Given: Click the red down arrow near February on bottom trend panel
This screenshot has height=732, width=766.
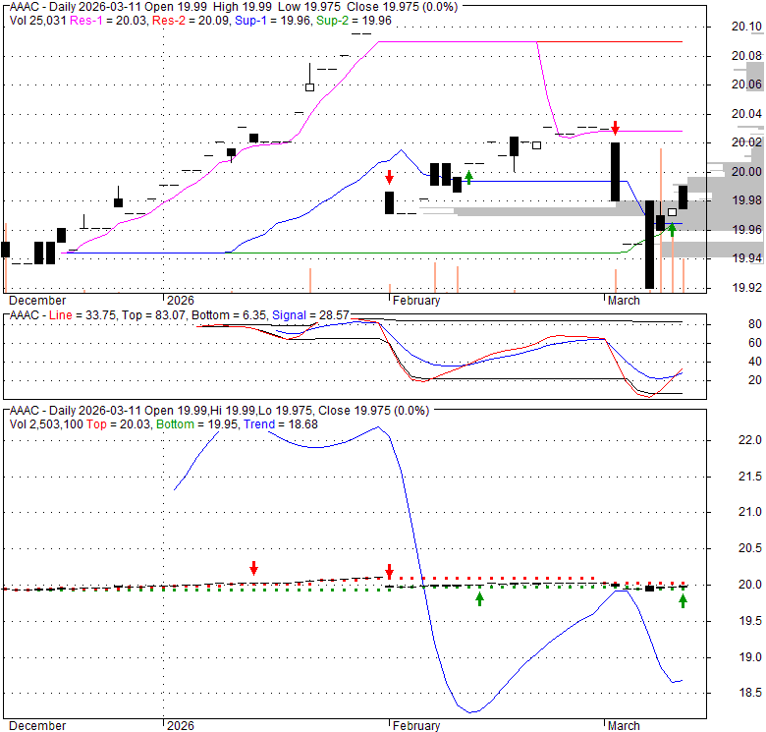Looking at the screenshot, I should point(389,571).
